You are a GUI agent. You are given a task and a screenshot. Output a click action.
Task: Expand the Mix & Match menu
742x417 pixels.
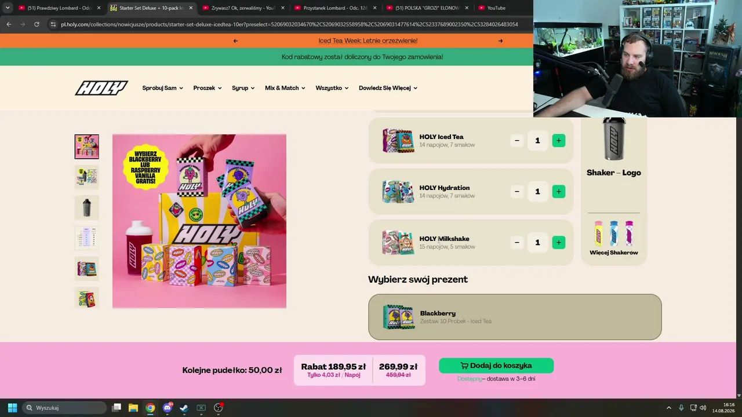(285, 88)
